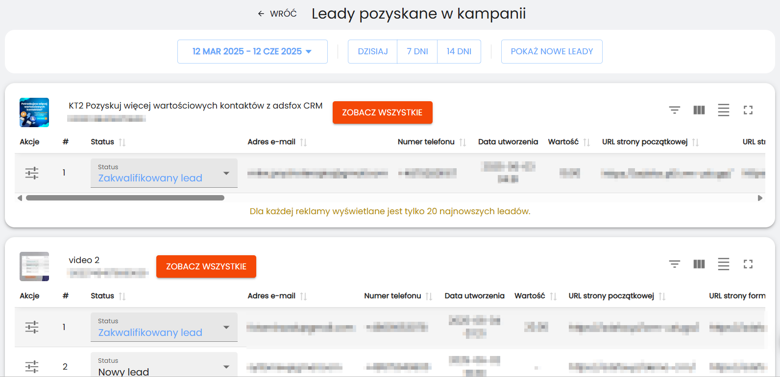Viewport: 780px width, 377px height.
Task: Open actions icon for video 2 row 2
Action: click(32, 366)
